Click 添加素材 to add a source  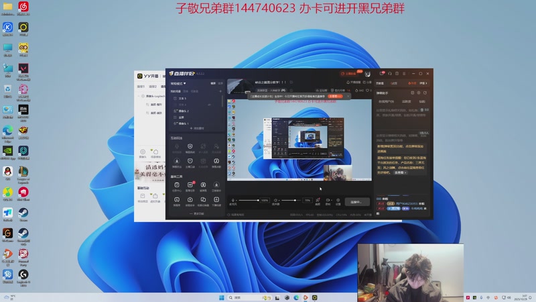tap(196, 128)
